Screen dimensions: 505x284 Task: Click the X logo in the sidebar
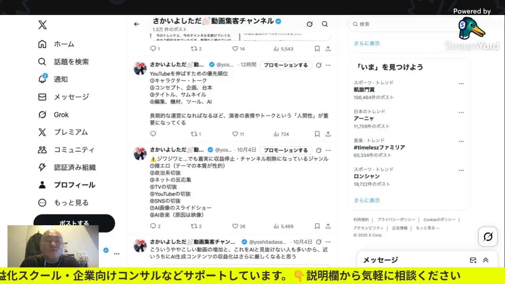tap(43, 25)
